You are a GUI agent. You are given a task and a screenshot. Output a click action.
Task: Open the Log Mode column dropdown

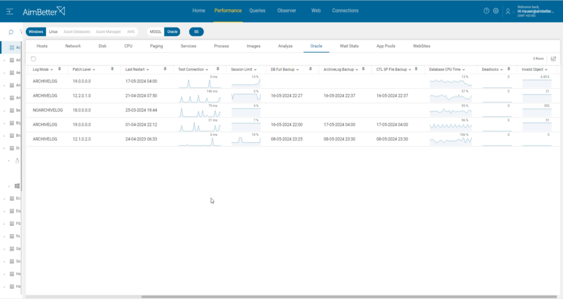click(52, 70)
